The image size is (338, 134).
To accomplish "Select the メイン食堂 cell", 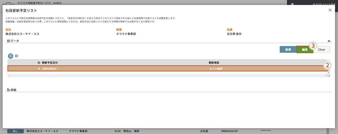I will 216,68.
